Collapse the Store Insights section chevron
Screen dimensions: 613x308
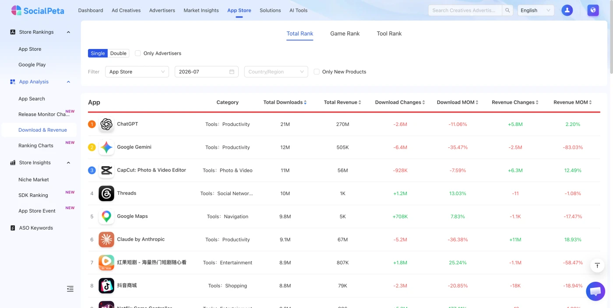coord(68,163)
